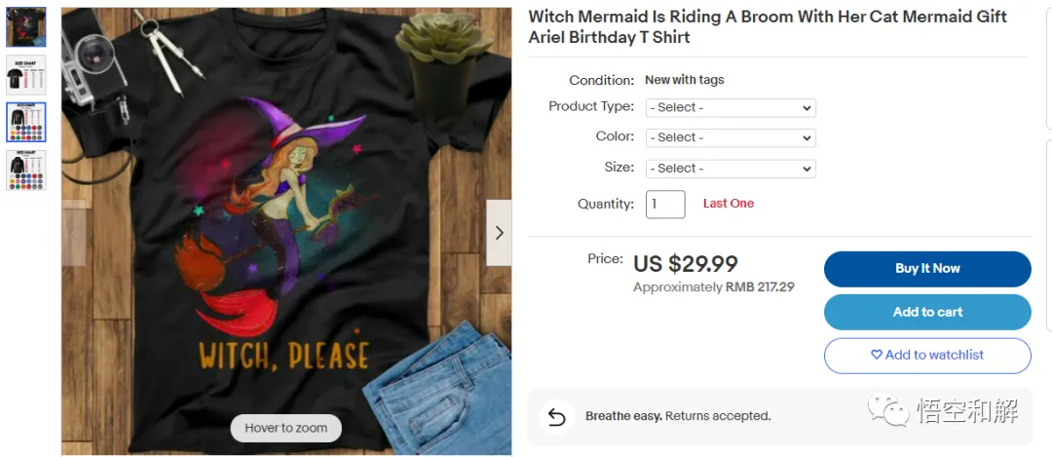Click the Witch Mermaid product title

tap(768, 27)
